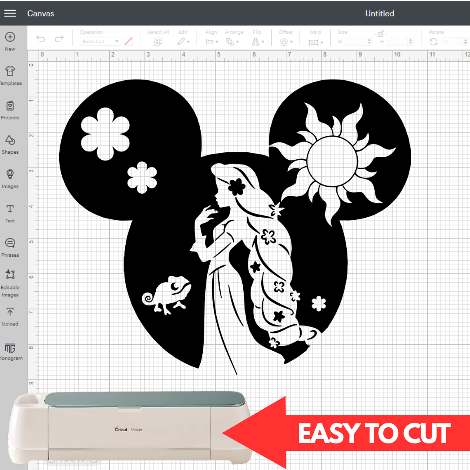Toggle the size aspect ratio lock
470x470 pixels.
pyautogui.click(x=380, y=34)
